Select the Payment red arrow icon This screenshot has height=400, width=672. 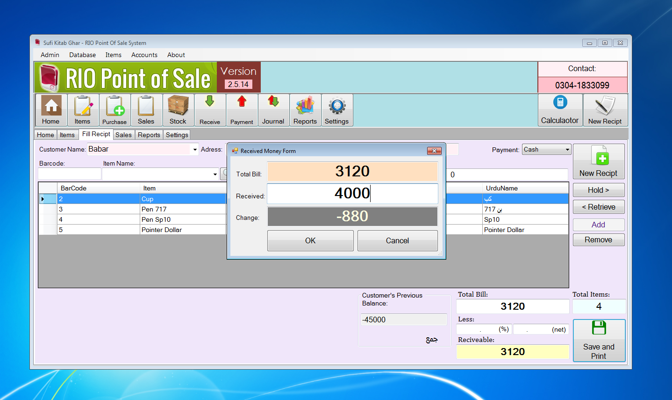click(x=242, y=109)
